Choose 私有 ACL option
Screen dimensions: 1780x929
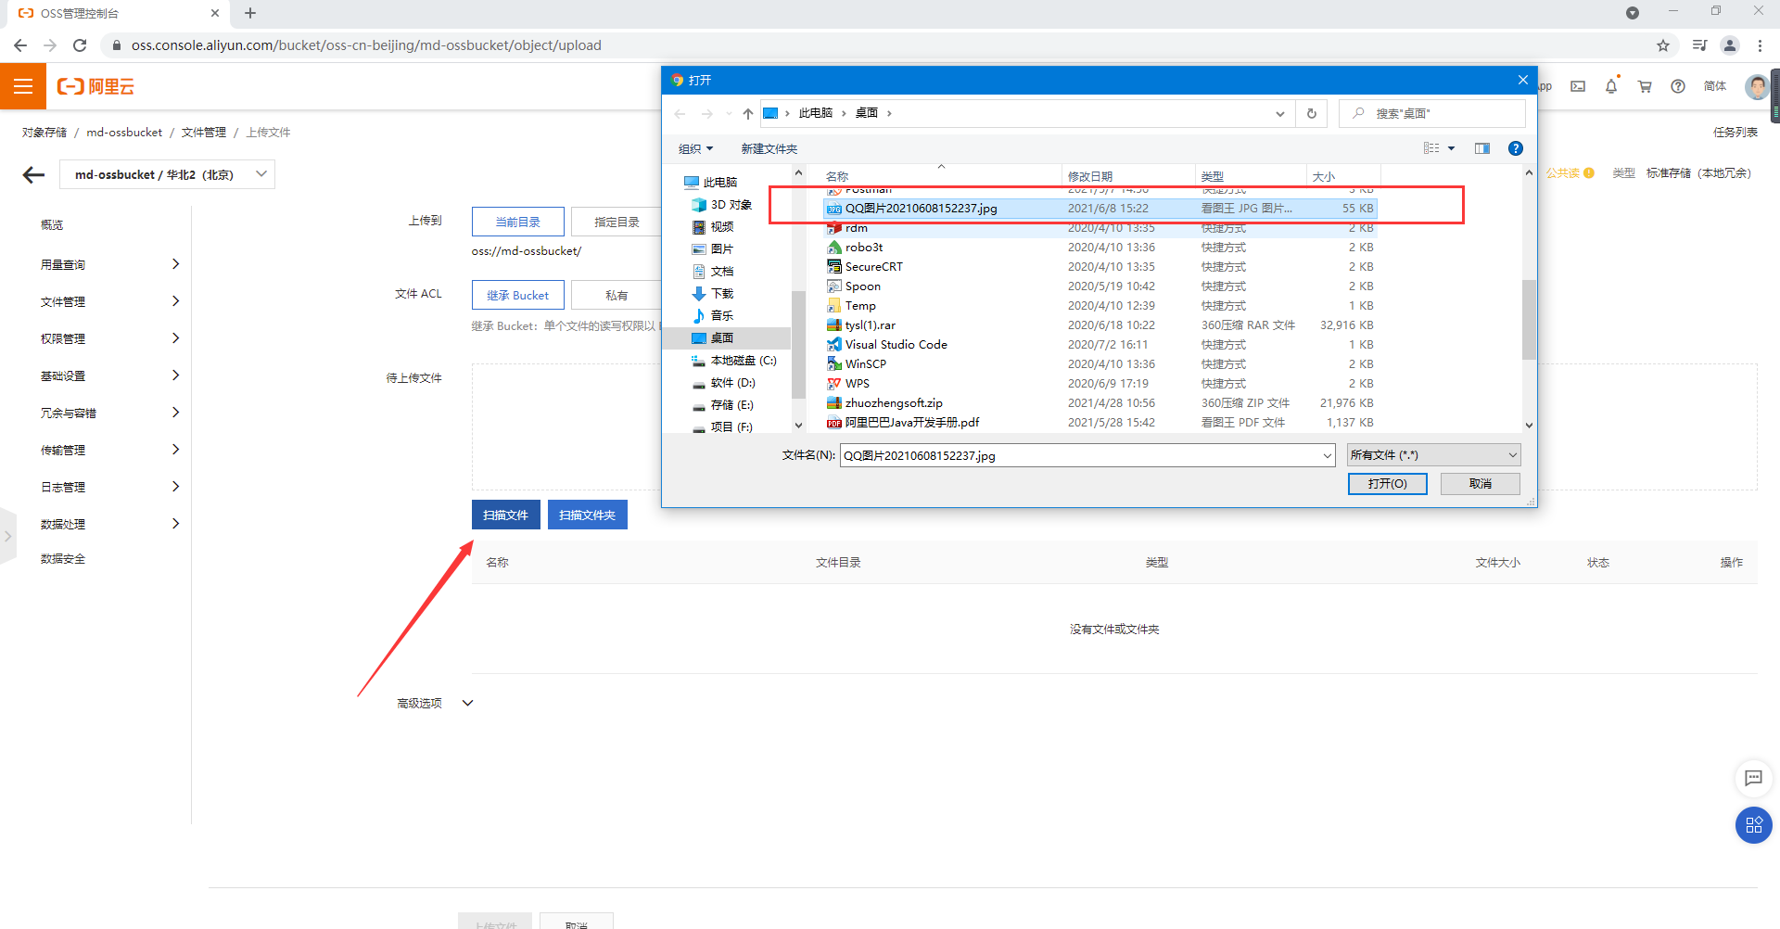pos(617,295)
